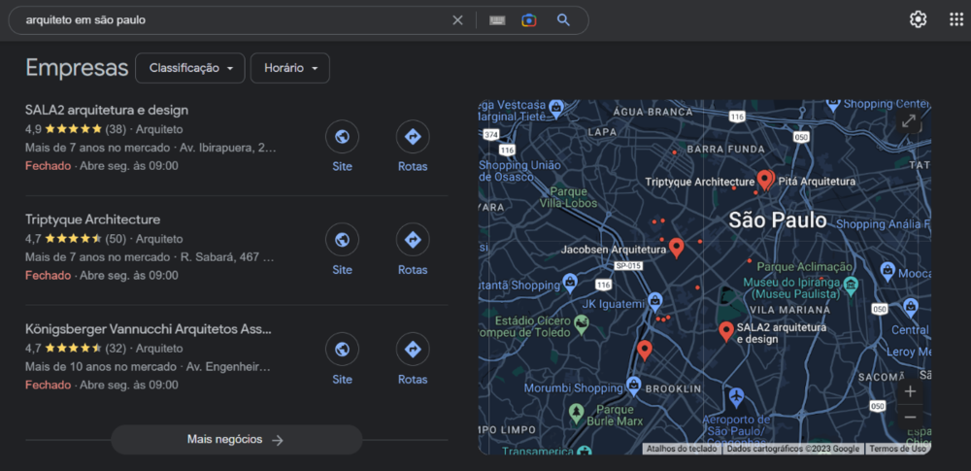Click the red pin near Brooklin
Image resolution: width=971 pixels, height=471 pixels.
click(645, 351)
